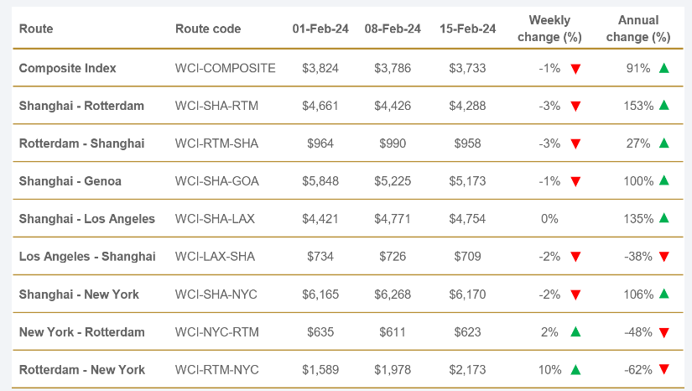
Task: Click the WCI-COMPOSITE route code
Action: pos(225,68)
